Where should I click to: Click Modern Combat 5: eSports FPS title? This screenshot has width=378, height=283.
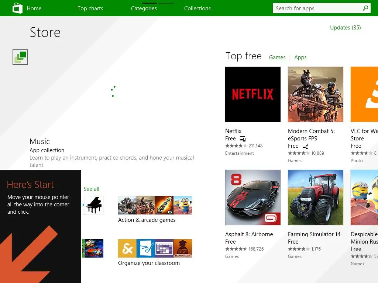[311, 135]
